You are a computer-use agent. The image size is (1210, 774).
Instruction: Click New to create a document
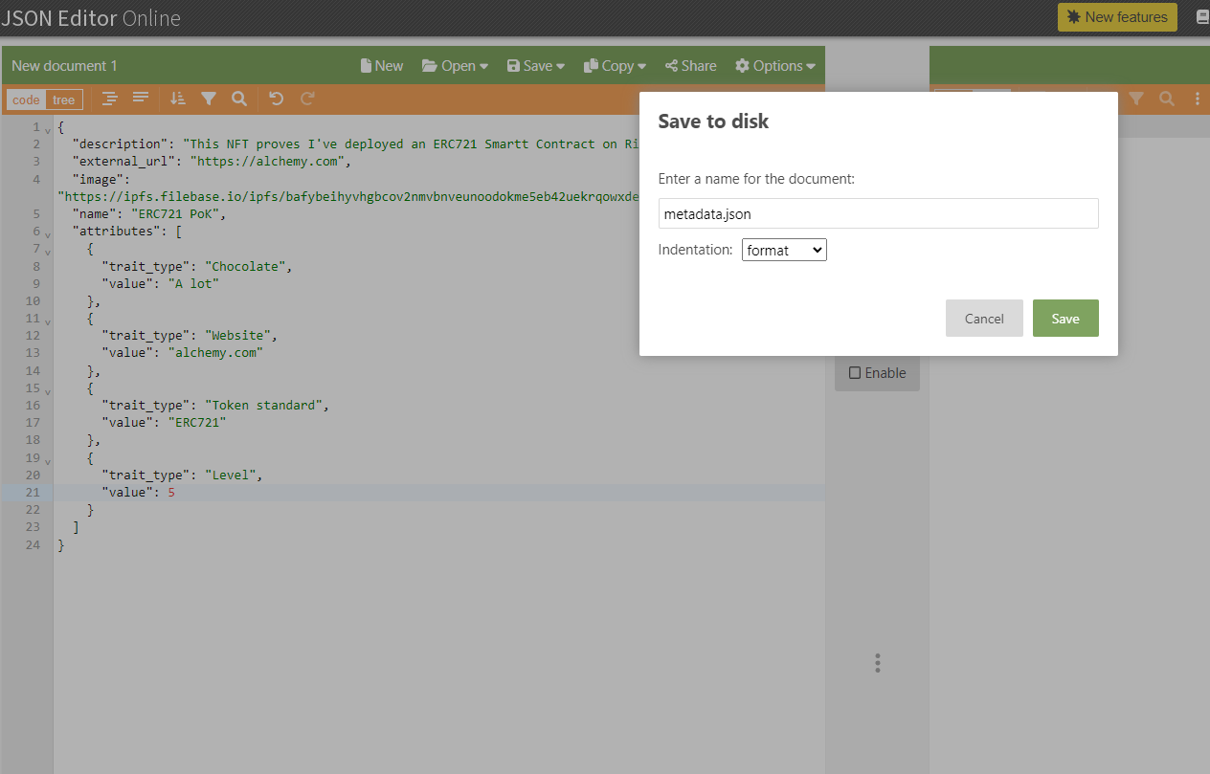(x=382, y=66)
